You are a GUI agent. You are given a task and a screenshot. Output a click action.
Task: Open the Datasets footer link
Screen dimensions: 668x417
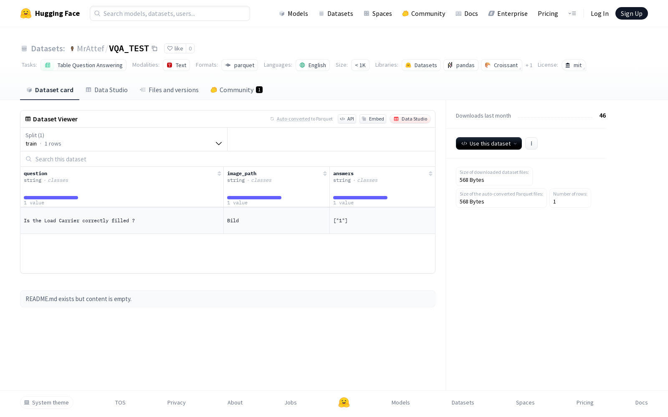[463, 402]
